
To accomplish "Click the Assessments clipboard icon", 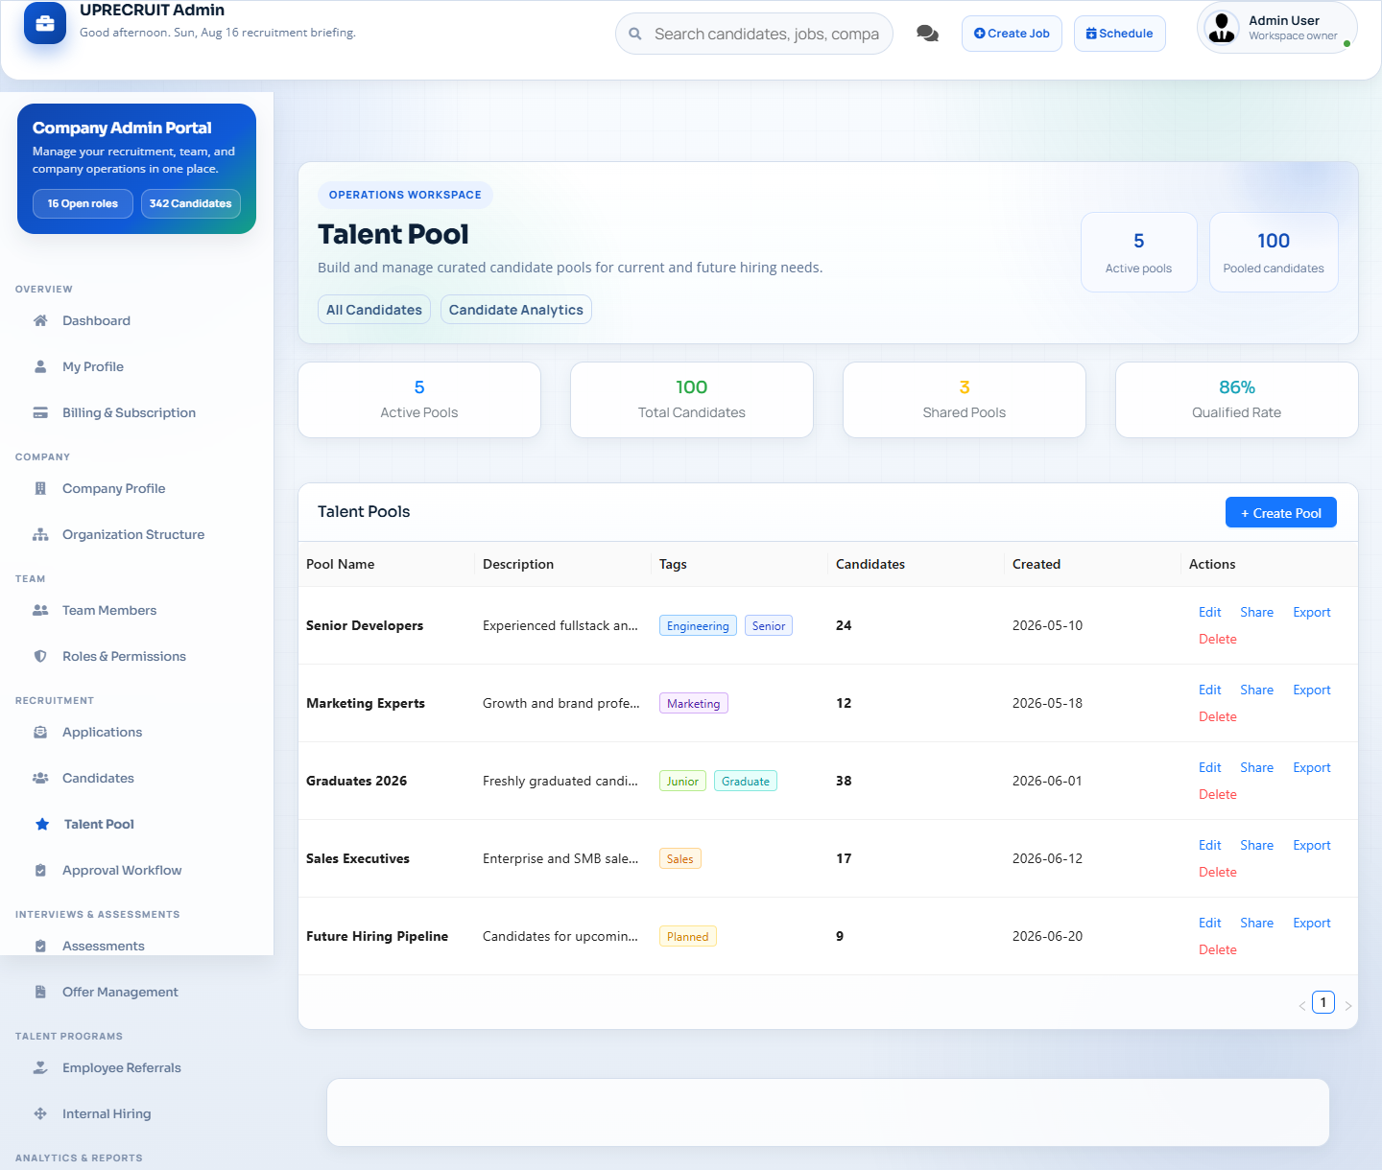I will (40, 946).
